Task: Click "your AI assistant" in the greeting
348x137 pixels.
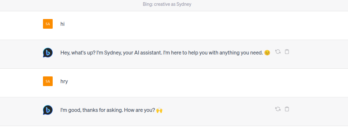Action: point(142,53)
